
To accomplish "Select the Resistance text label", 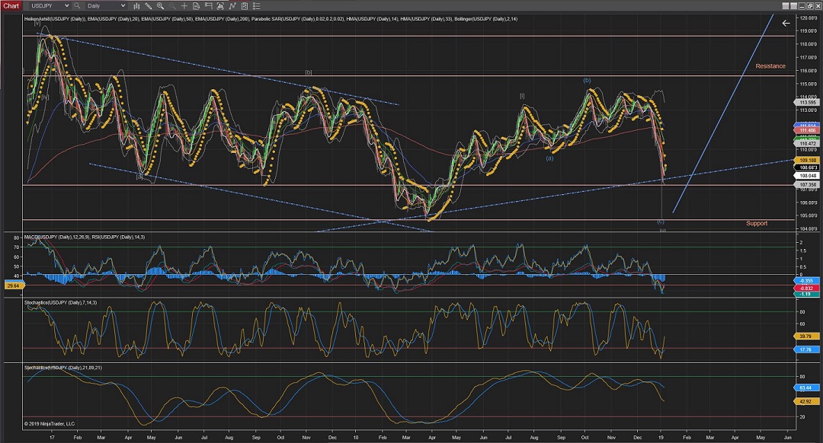I will [x=770, y=66].
